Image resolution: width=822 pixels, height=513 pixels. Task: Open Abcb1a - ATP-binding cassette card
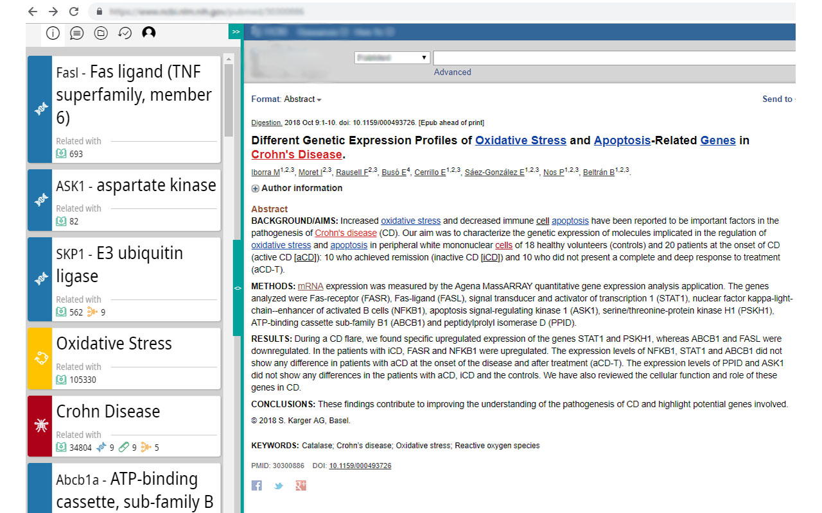click(124, 488)
